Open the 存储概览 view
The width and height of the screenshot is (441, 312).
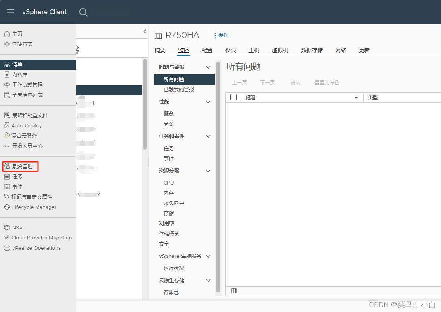coord(169,233)
